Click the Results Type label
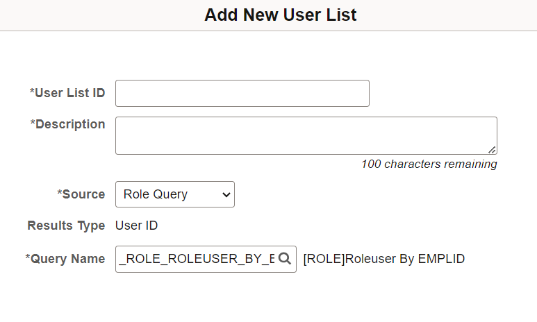 tap(66, 226)
